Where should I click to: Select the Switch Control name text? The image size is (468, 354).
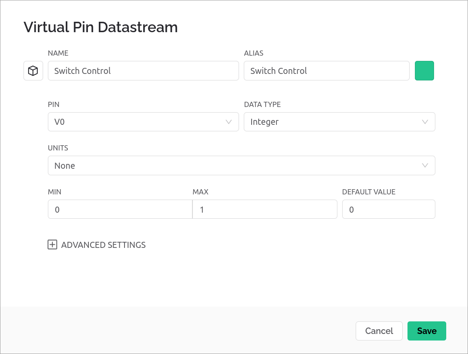pos(83,70)
